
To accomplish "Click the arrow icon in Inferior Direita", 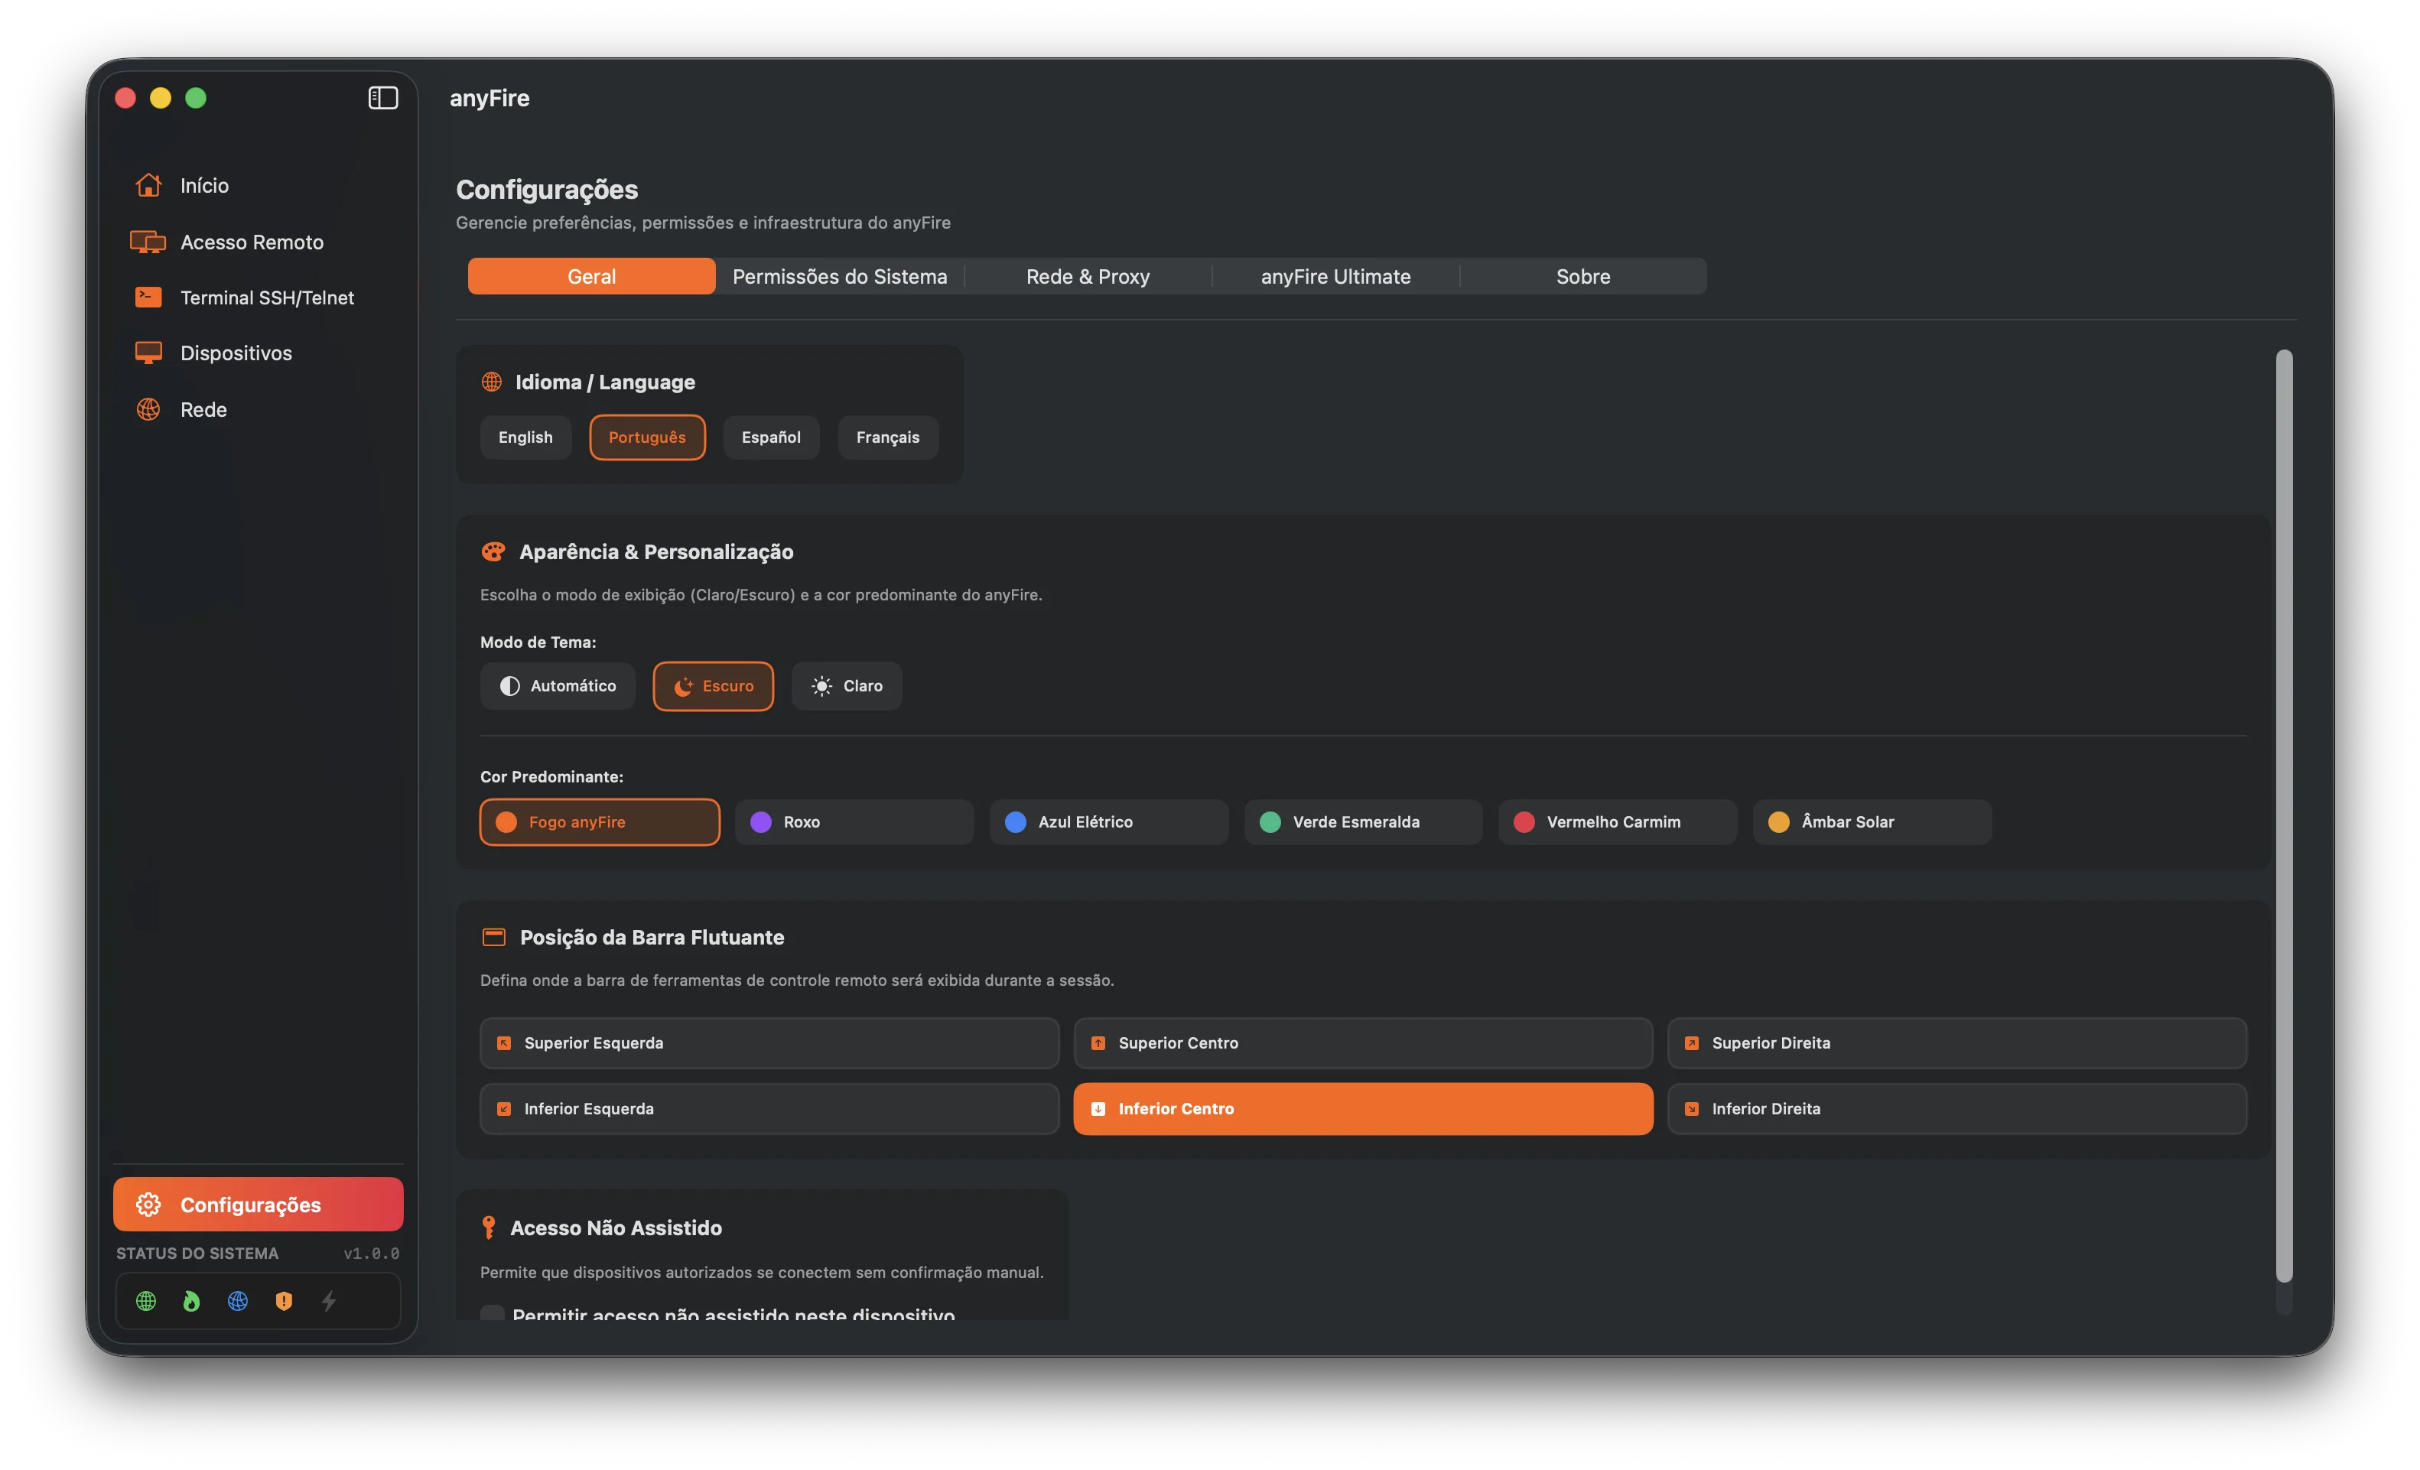I will 1691,1109.
